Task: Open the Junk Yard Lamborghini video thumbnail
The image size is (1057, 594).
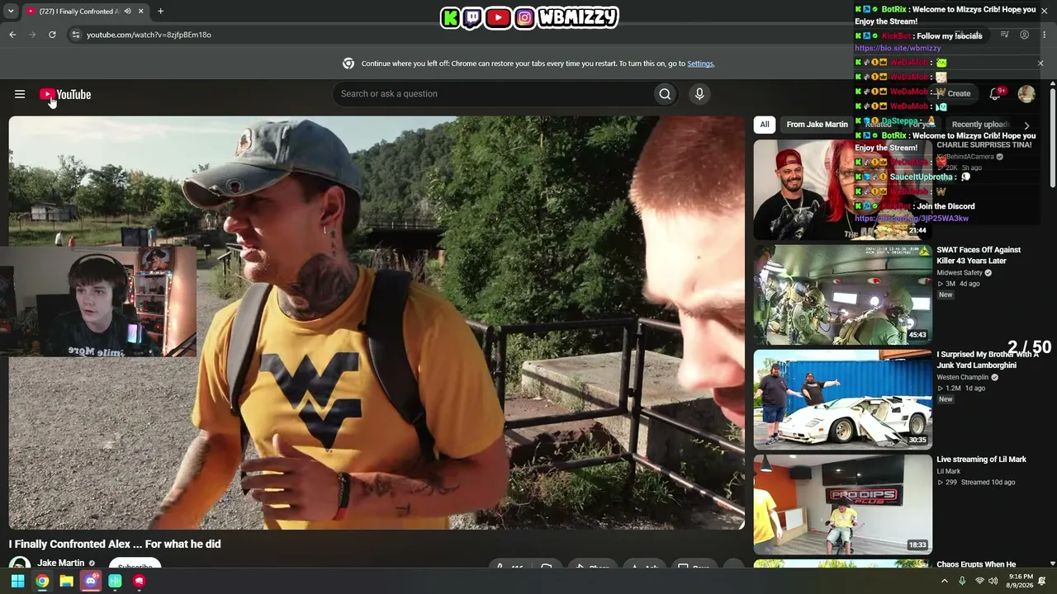Action: pos(842,399)
